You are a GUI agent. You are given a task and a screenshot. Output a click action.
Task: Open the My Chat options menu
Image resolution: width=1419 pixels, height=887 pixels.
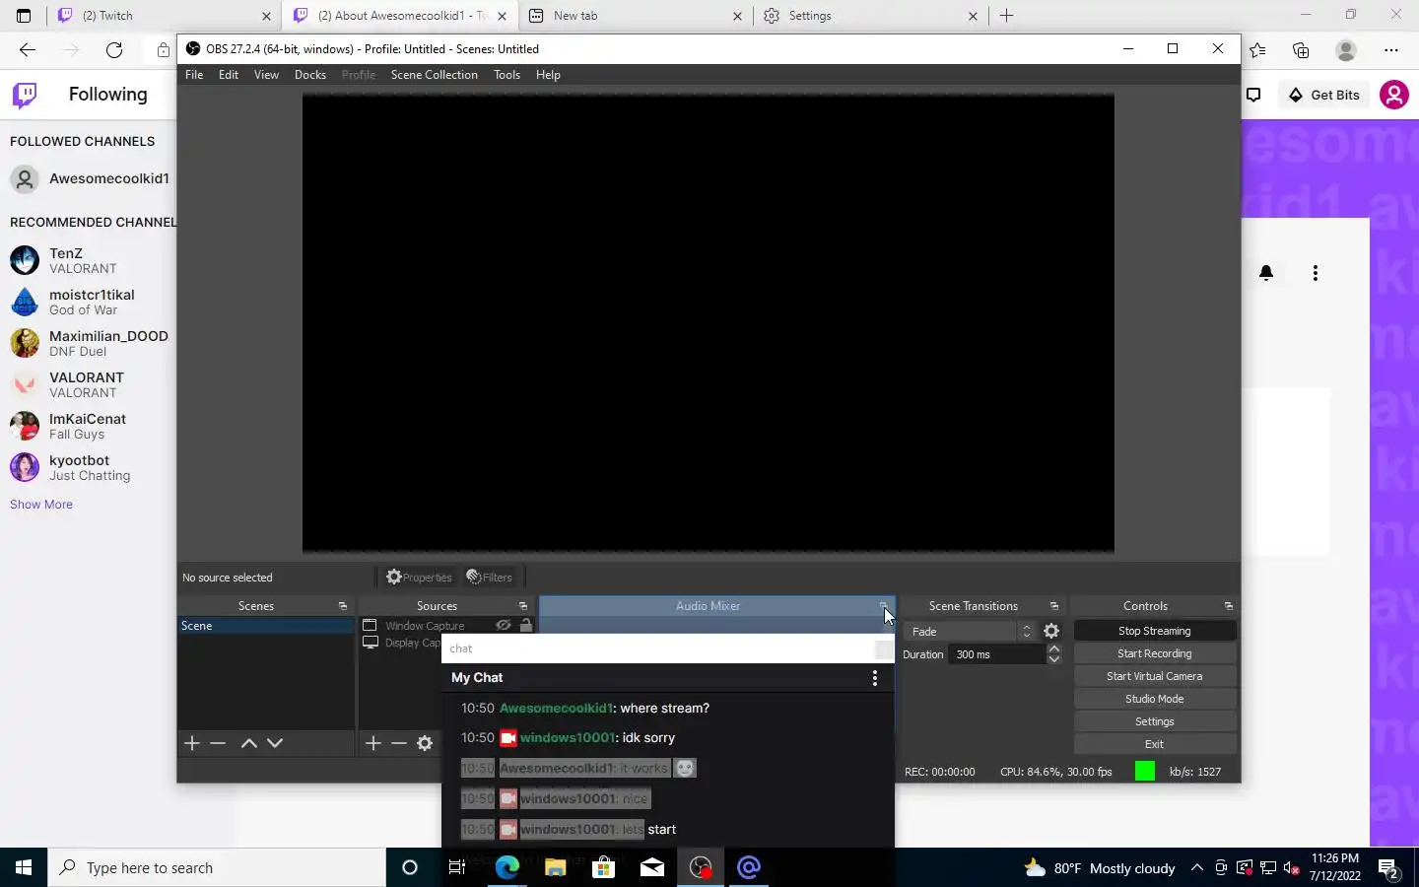(x=874, y=678)
